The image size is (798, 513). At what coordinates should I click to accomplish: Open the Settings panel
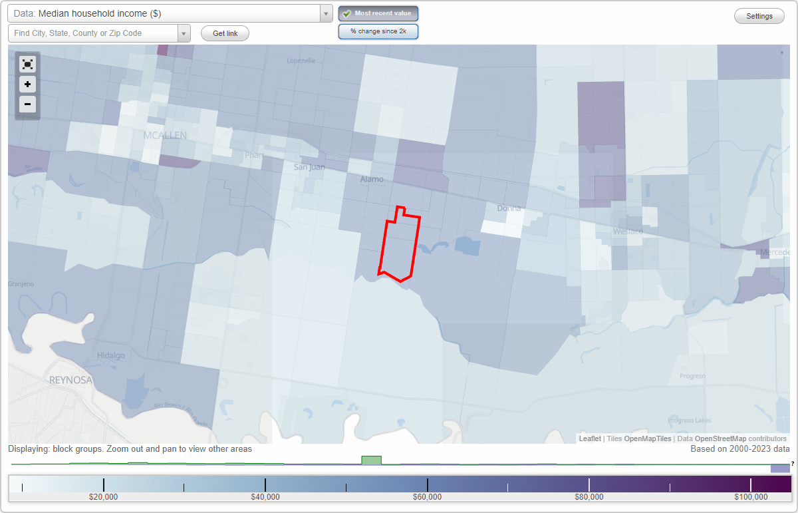click(759, 15)
